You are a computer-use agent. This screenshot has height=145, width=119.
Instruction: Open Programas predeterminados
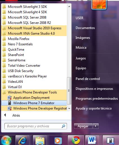97,99
